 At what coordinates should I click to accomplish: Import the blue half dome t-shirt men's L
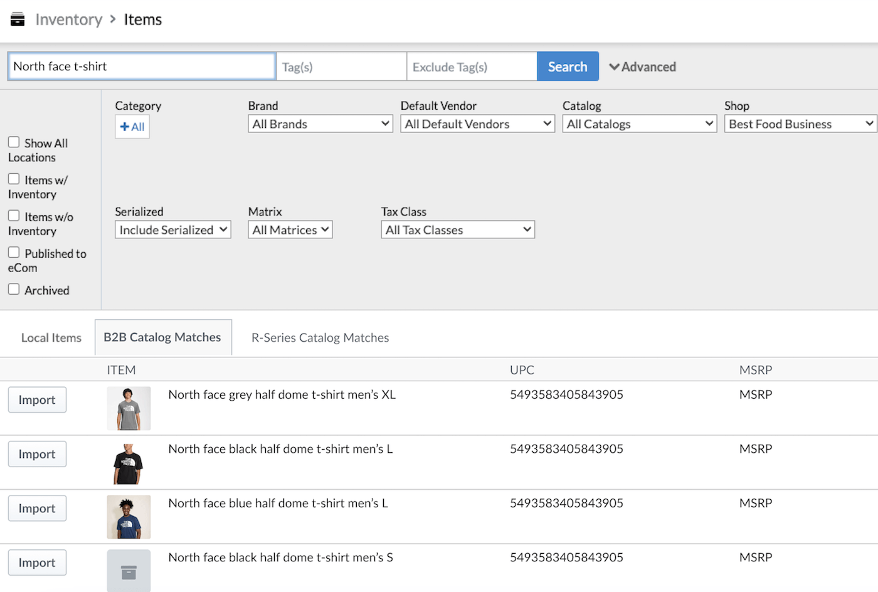37,509
